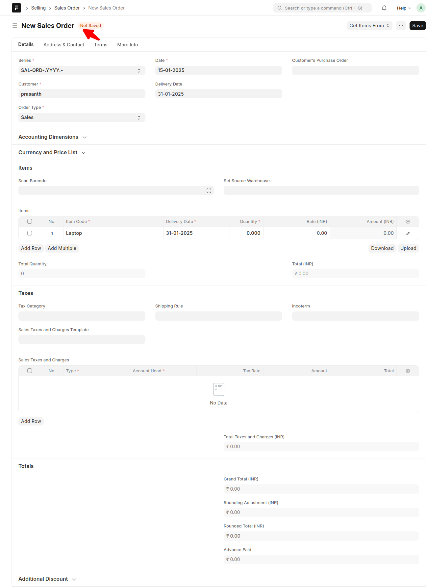426x587 pixels.
Task: Add Row to Sales Taxes and Charges
Action: [x=31, y=421]
